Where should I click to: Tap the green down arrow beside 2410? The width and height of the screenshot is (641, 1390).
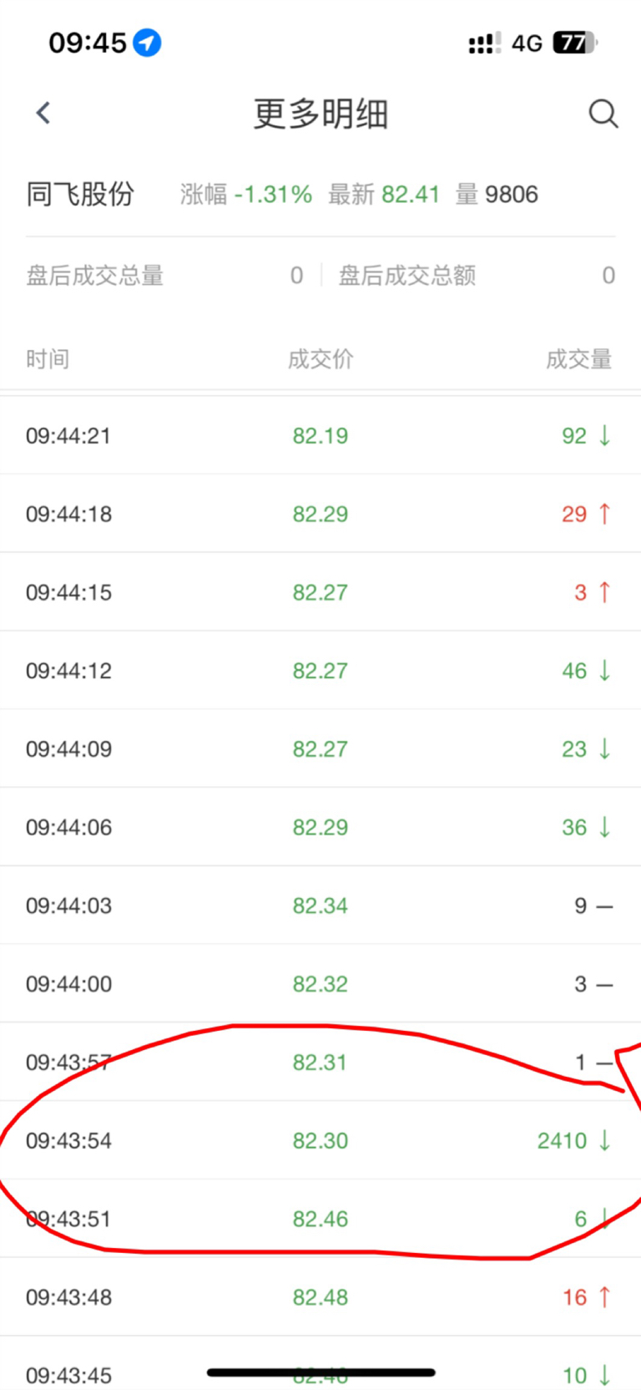(605, 1140)
